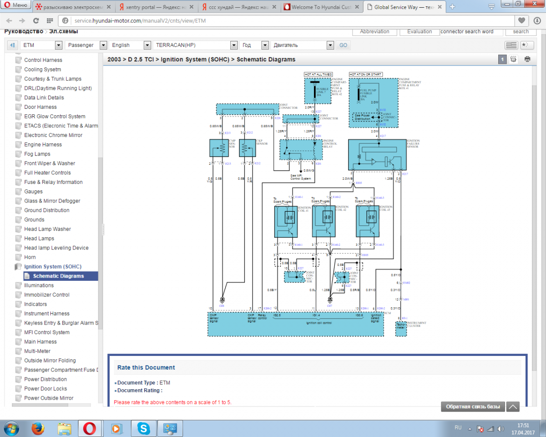
Task: Toggle the list view icon
Action: coord(511,45)
